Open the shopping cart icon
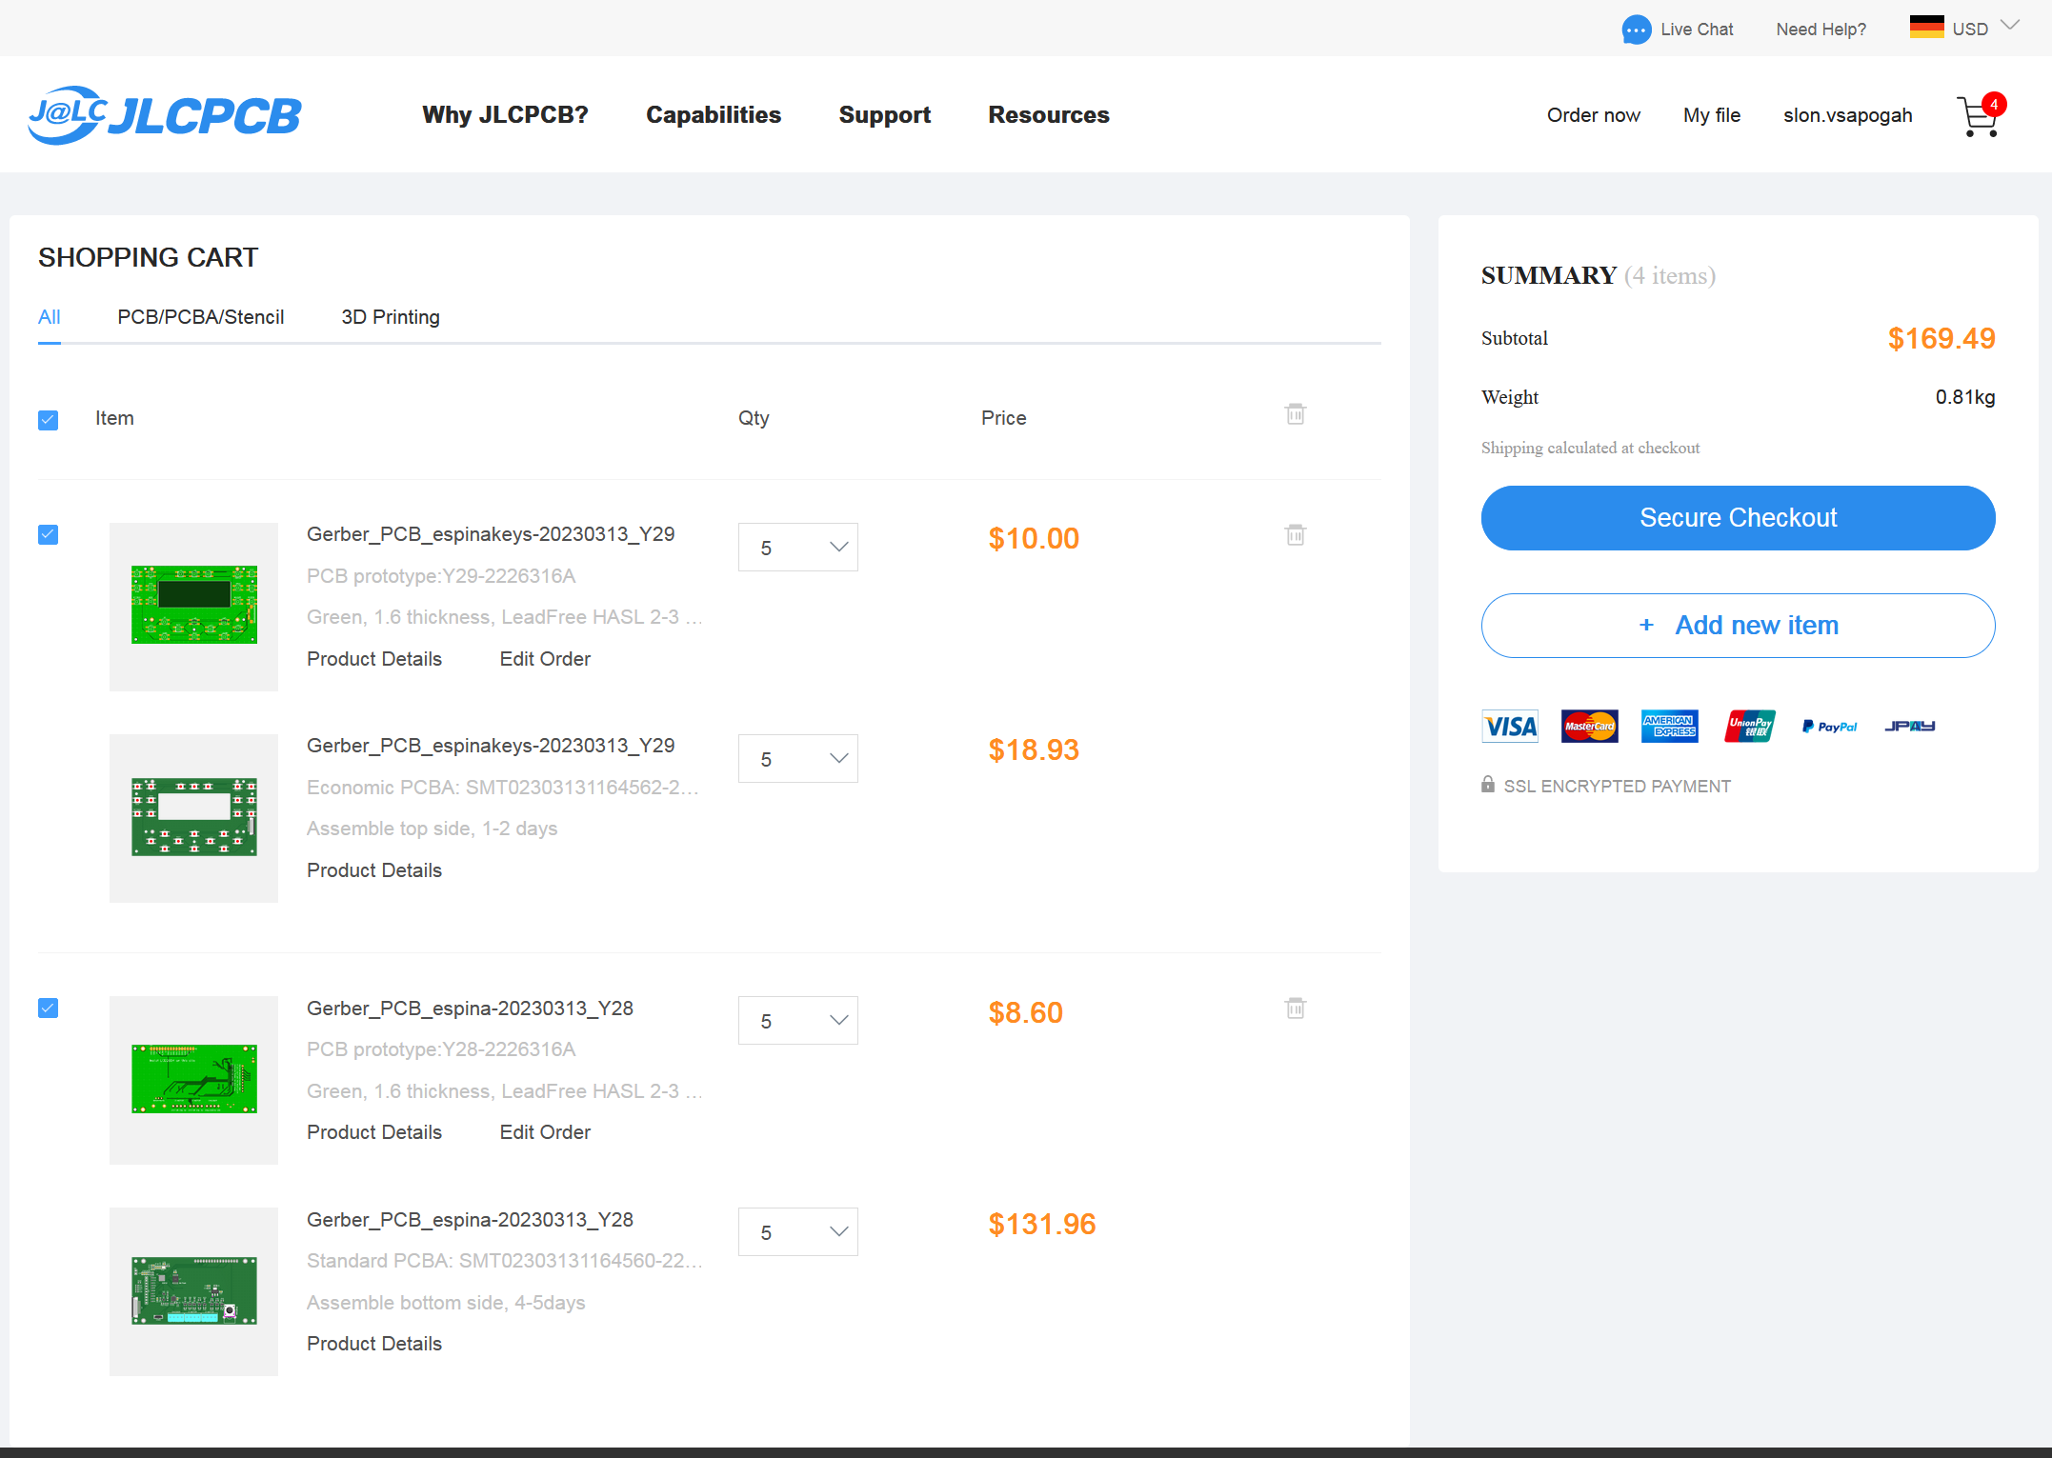Viewport: 2052px width, 1458px height. tap(1978, 117)
